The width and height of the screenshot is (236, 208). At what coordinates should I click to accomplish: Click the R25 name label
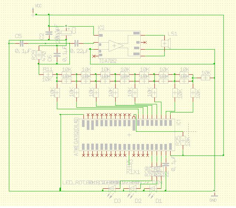click(x=178, y=141)
